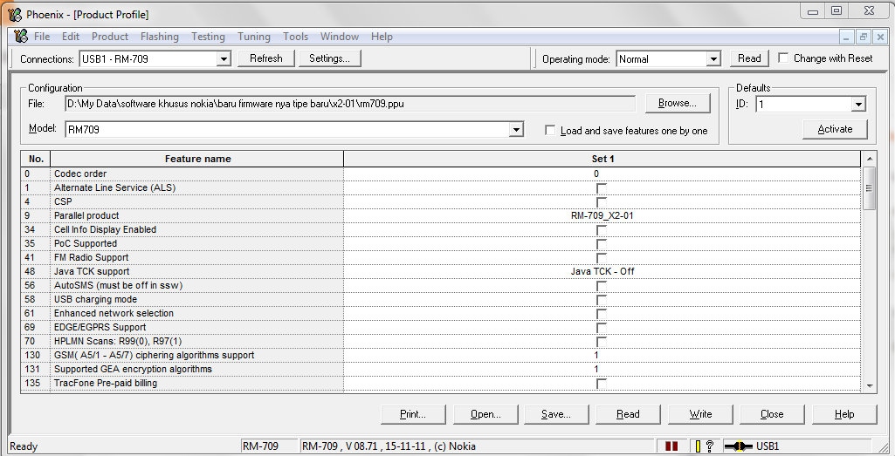
Task: Tick Load and save features one by one
Action: (550, 131)
